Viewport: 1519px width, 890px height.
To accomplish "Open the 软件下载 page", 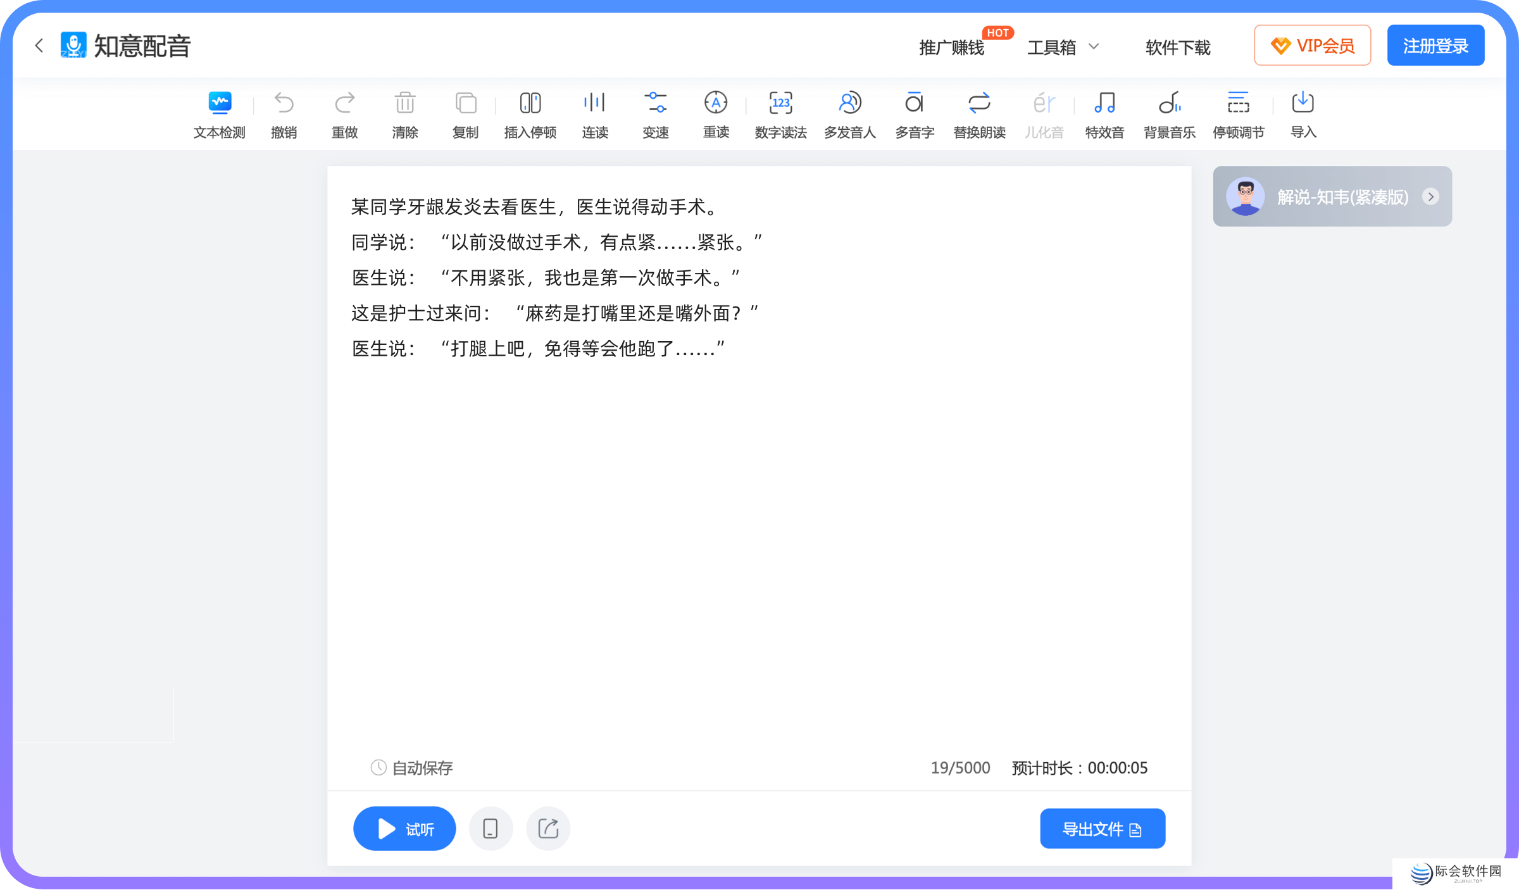I will click(1177, 47).
